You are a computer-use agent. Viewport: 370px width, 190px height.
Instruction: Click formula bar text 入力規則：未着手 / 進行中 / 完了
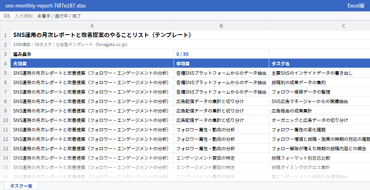tap(48, 16)
